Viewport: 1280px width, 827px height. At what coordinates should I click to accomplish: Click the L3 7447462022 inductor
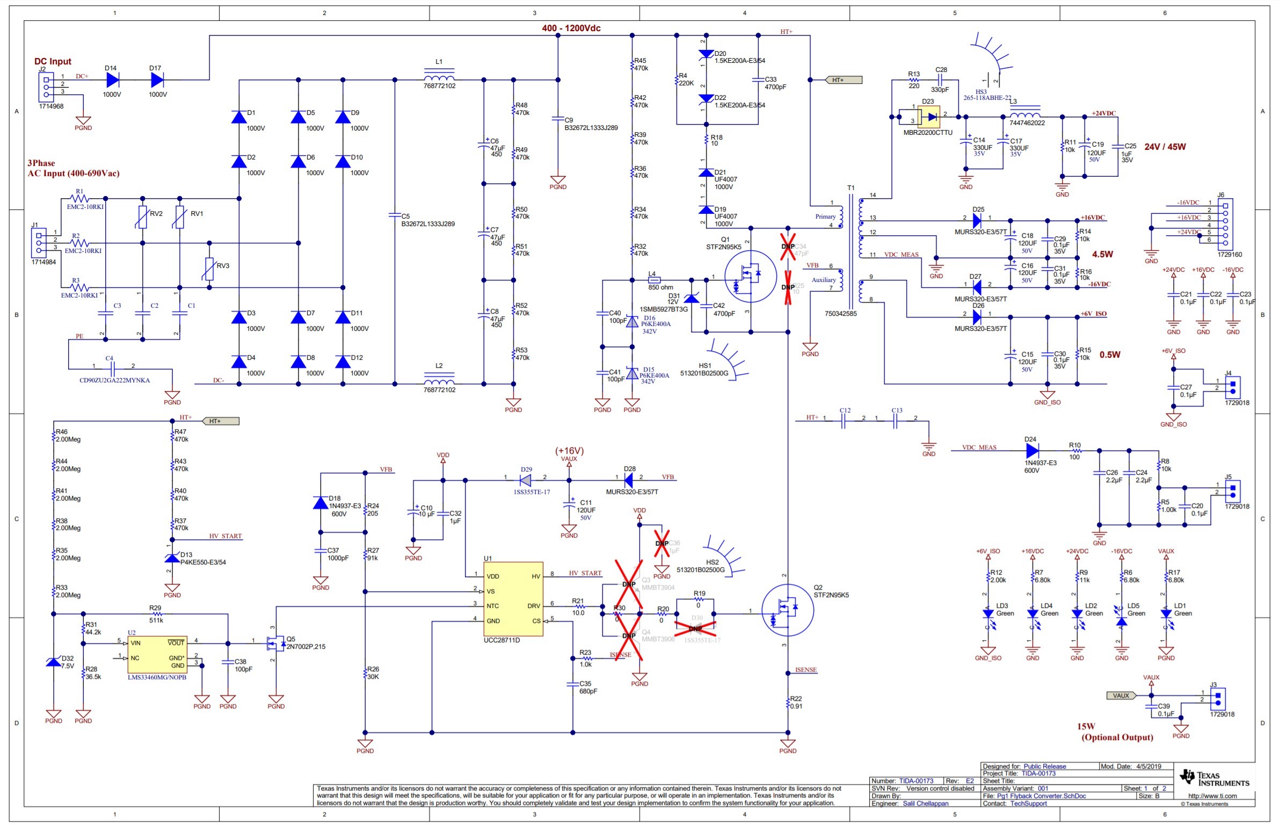coord(1024,113)
